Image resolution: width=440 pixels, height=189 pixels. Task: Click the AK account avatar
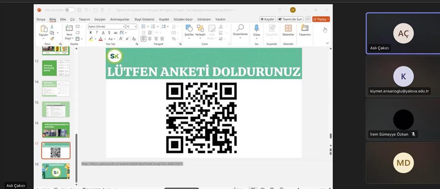click(293, 10)
